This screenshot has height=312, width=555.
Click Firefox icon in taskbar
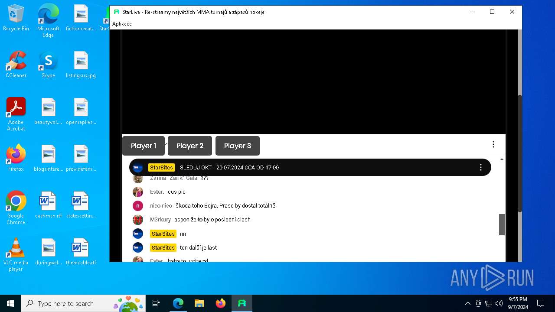[220, 303]
